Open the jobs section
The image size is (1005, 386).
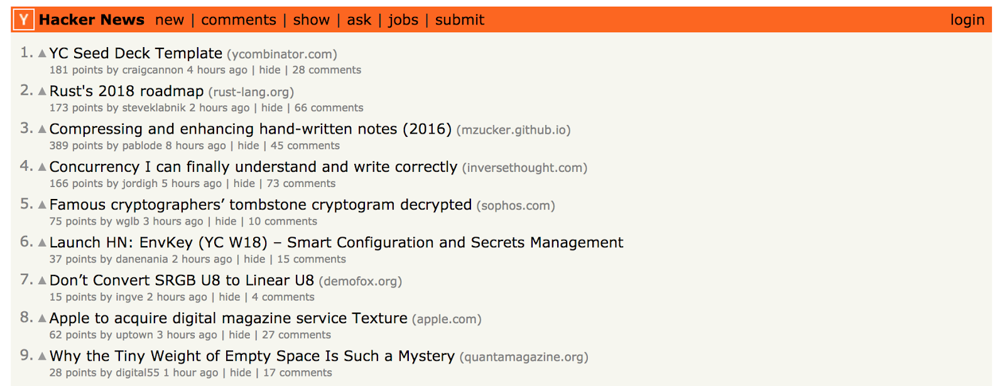pos(403,20)
